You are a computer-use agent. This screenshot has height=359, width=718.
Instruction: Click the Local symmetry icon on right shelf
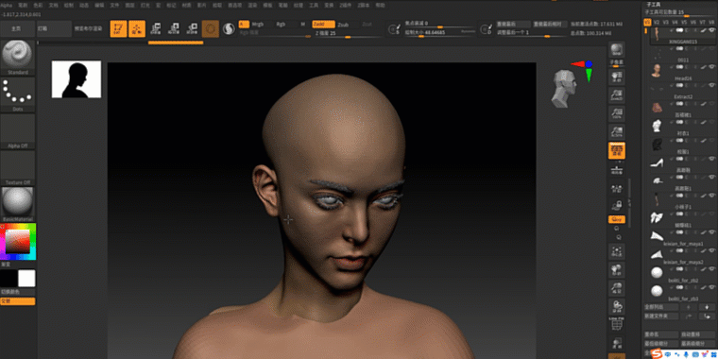(616, 187)
